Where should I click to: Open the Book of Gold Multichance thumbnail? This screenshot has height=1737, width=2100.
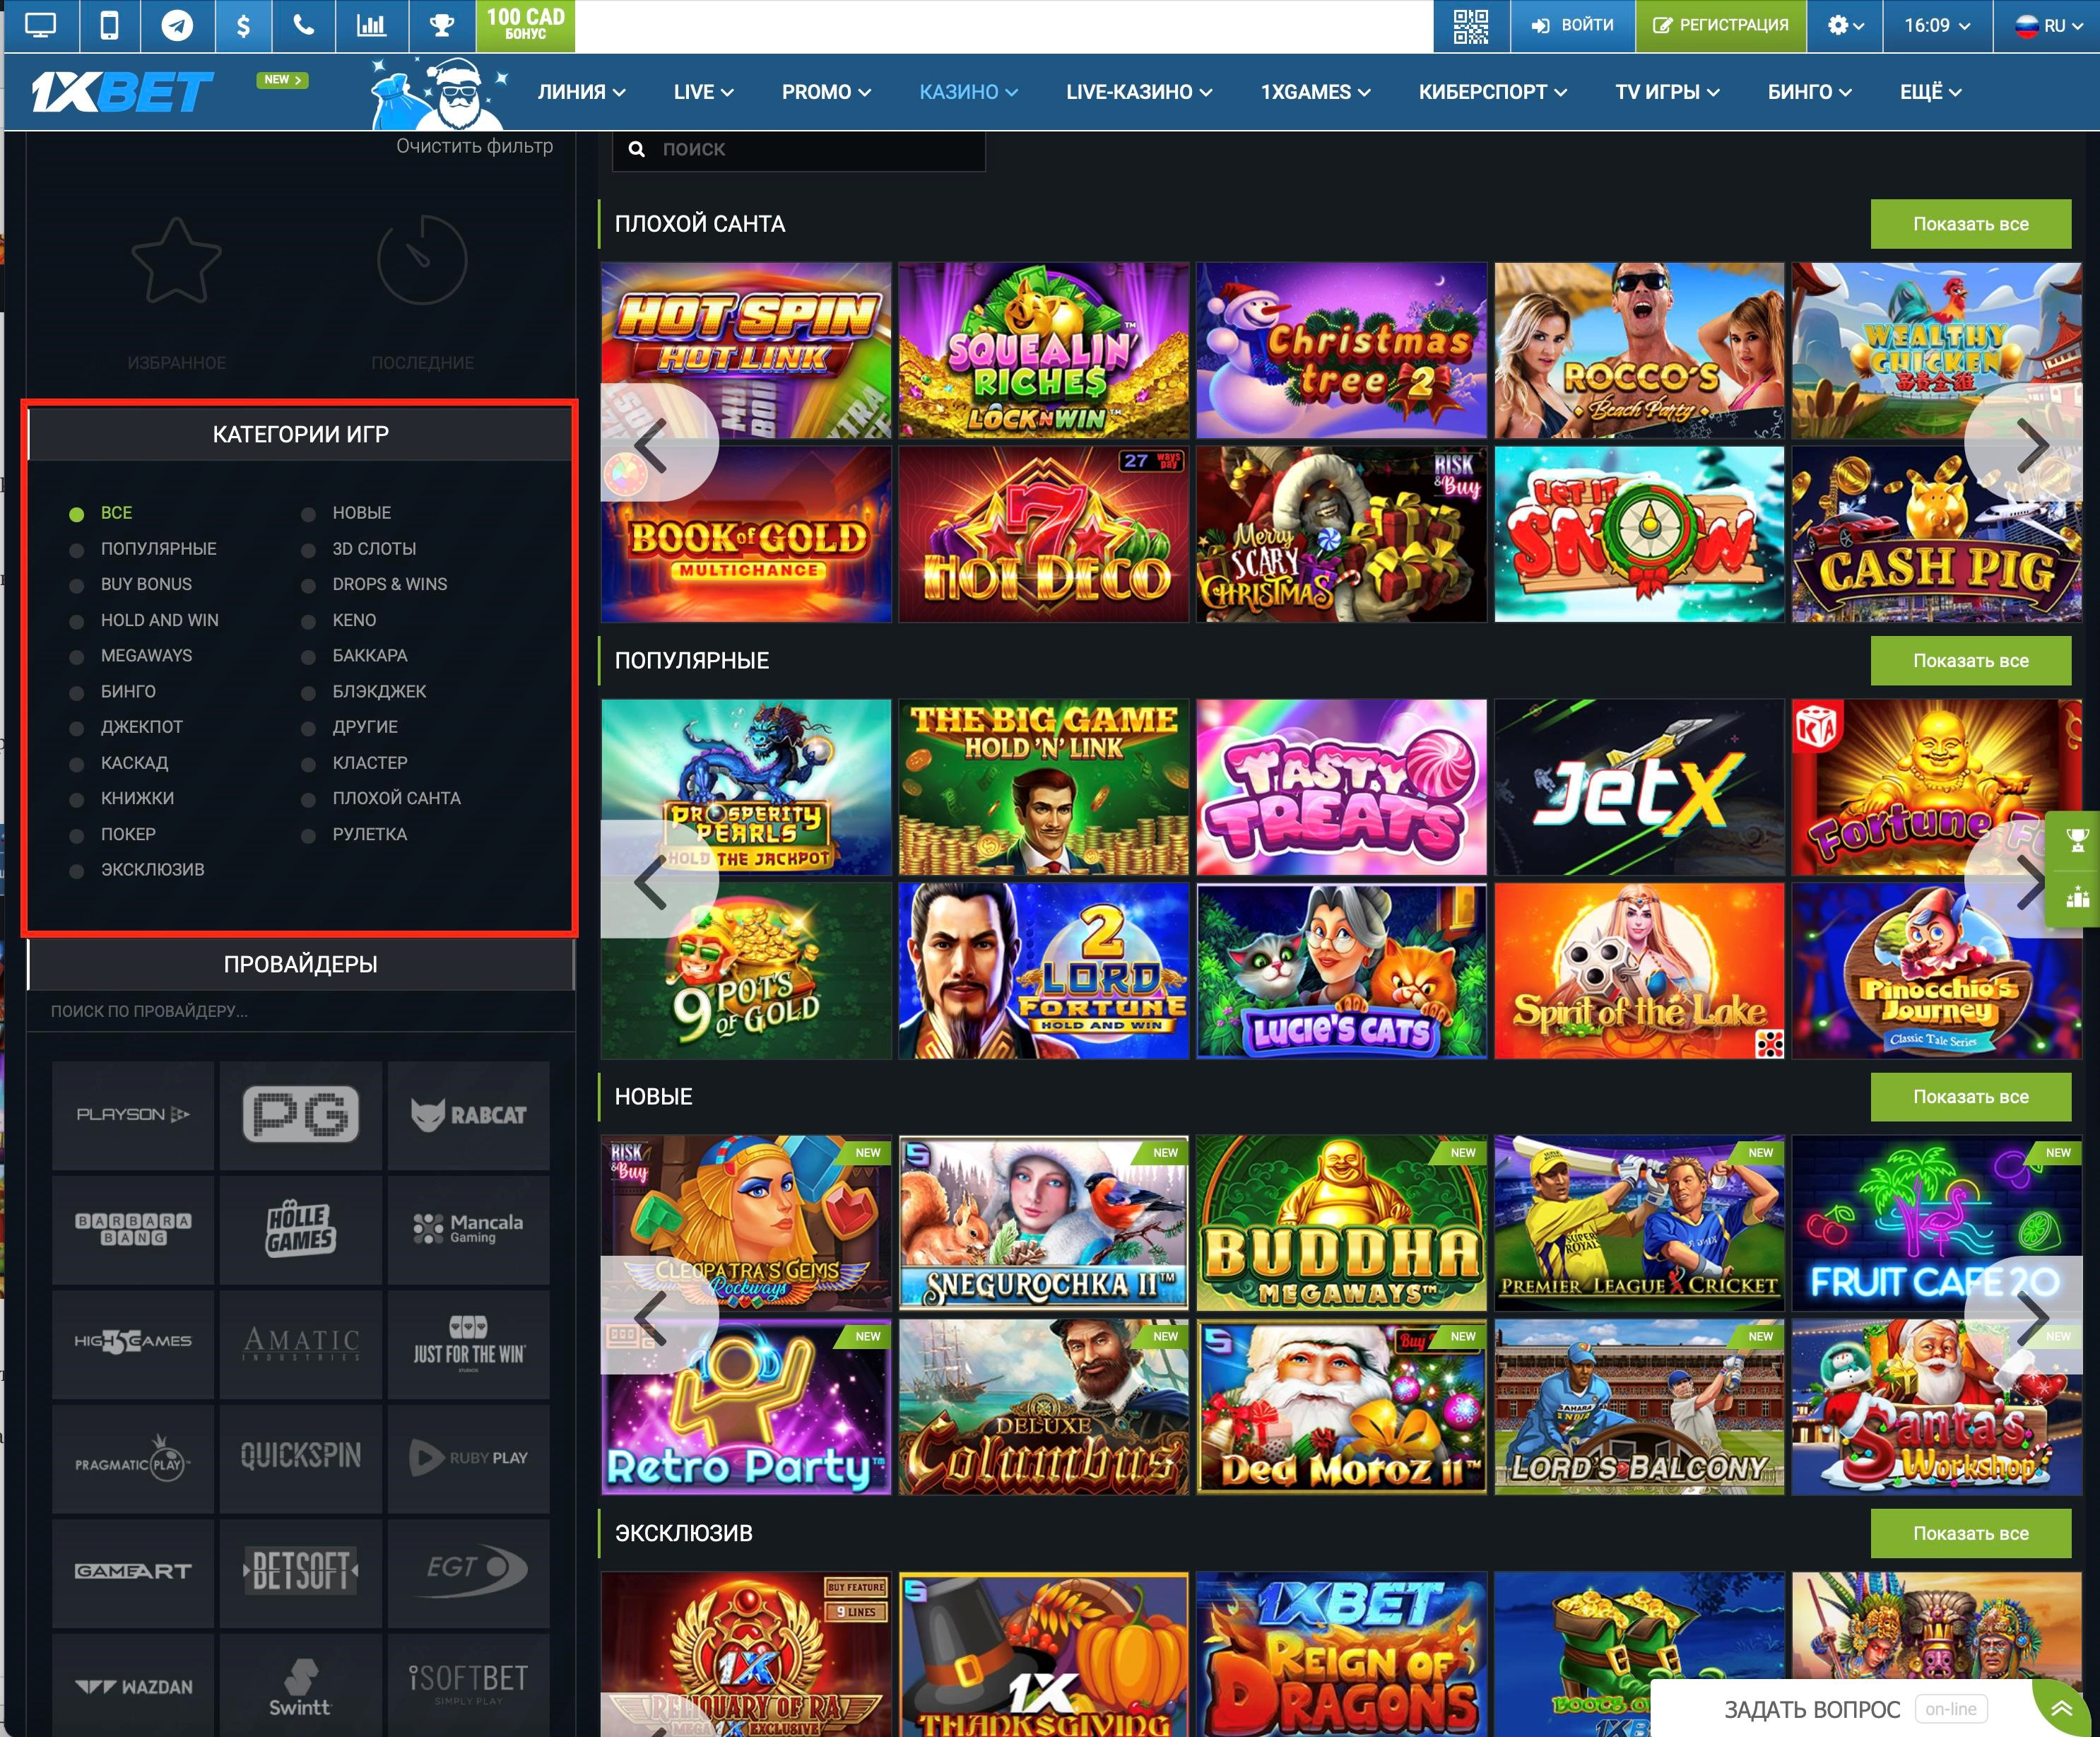[746, 534]
